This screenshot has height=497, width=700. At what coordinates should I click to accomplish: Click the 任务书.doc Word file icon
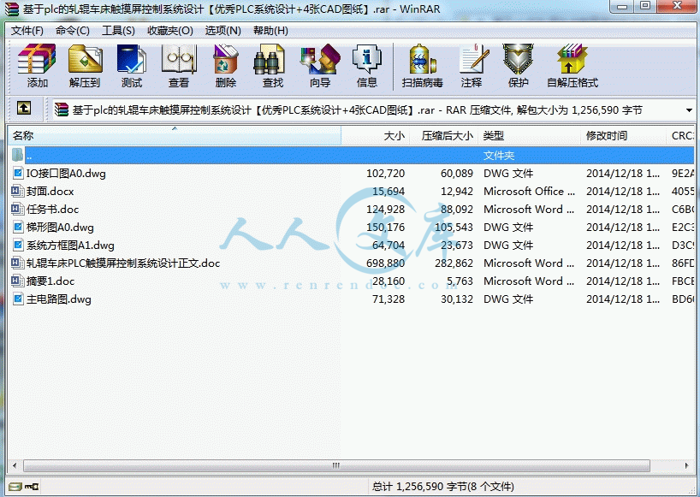(17, 209)
